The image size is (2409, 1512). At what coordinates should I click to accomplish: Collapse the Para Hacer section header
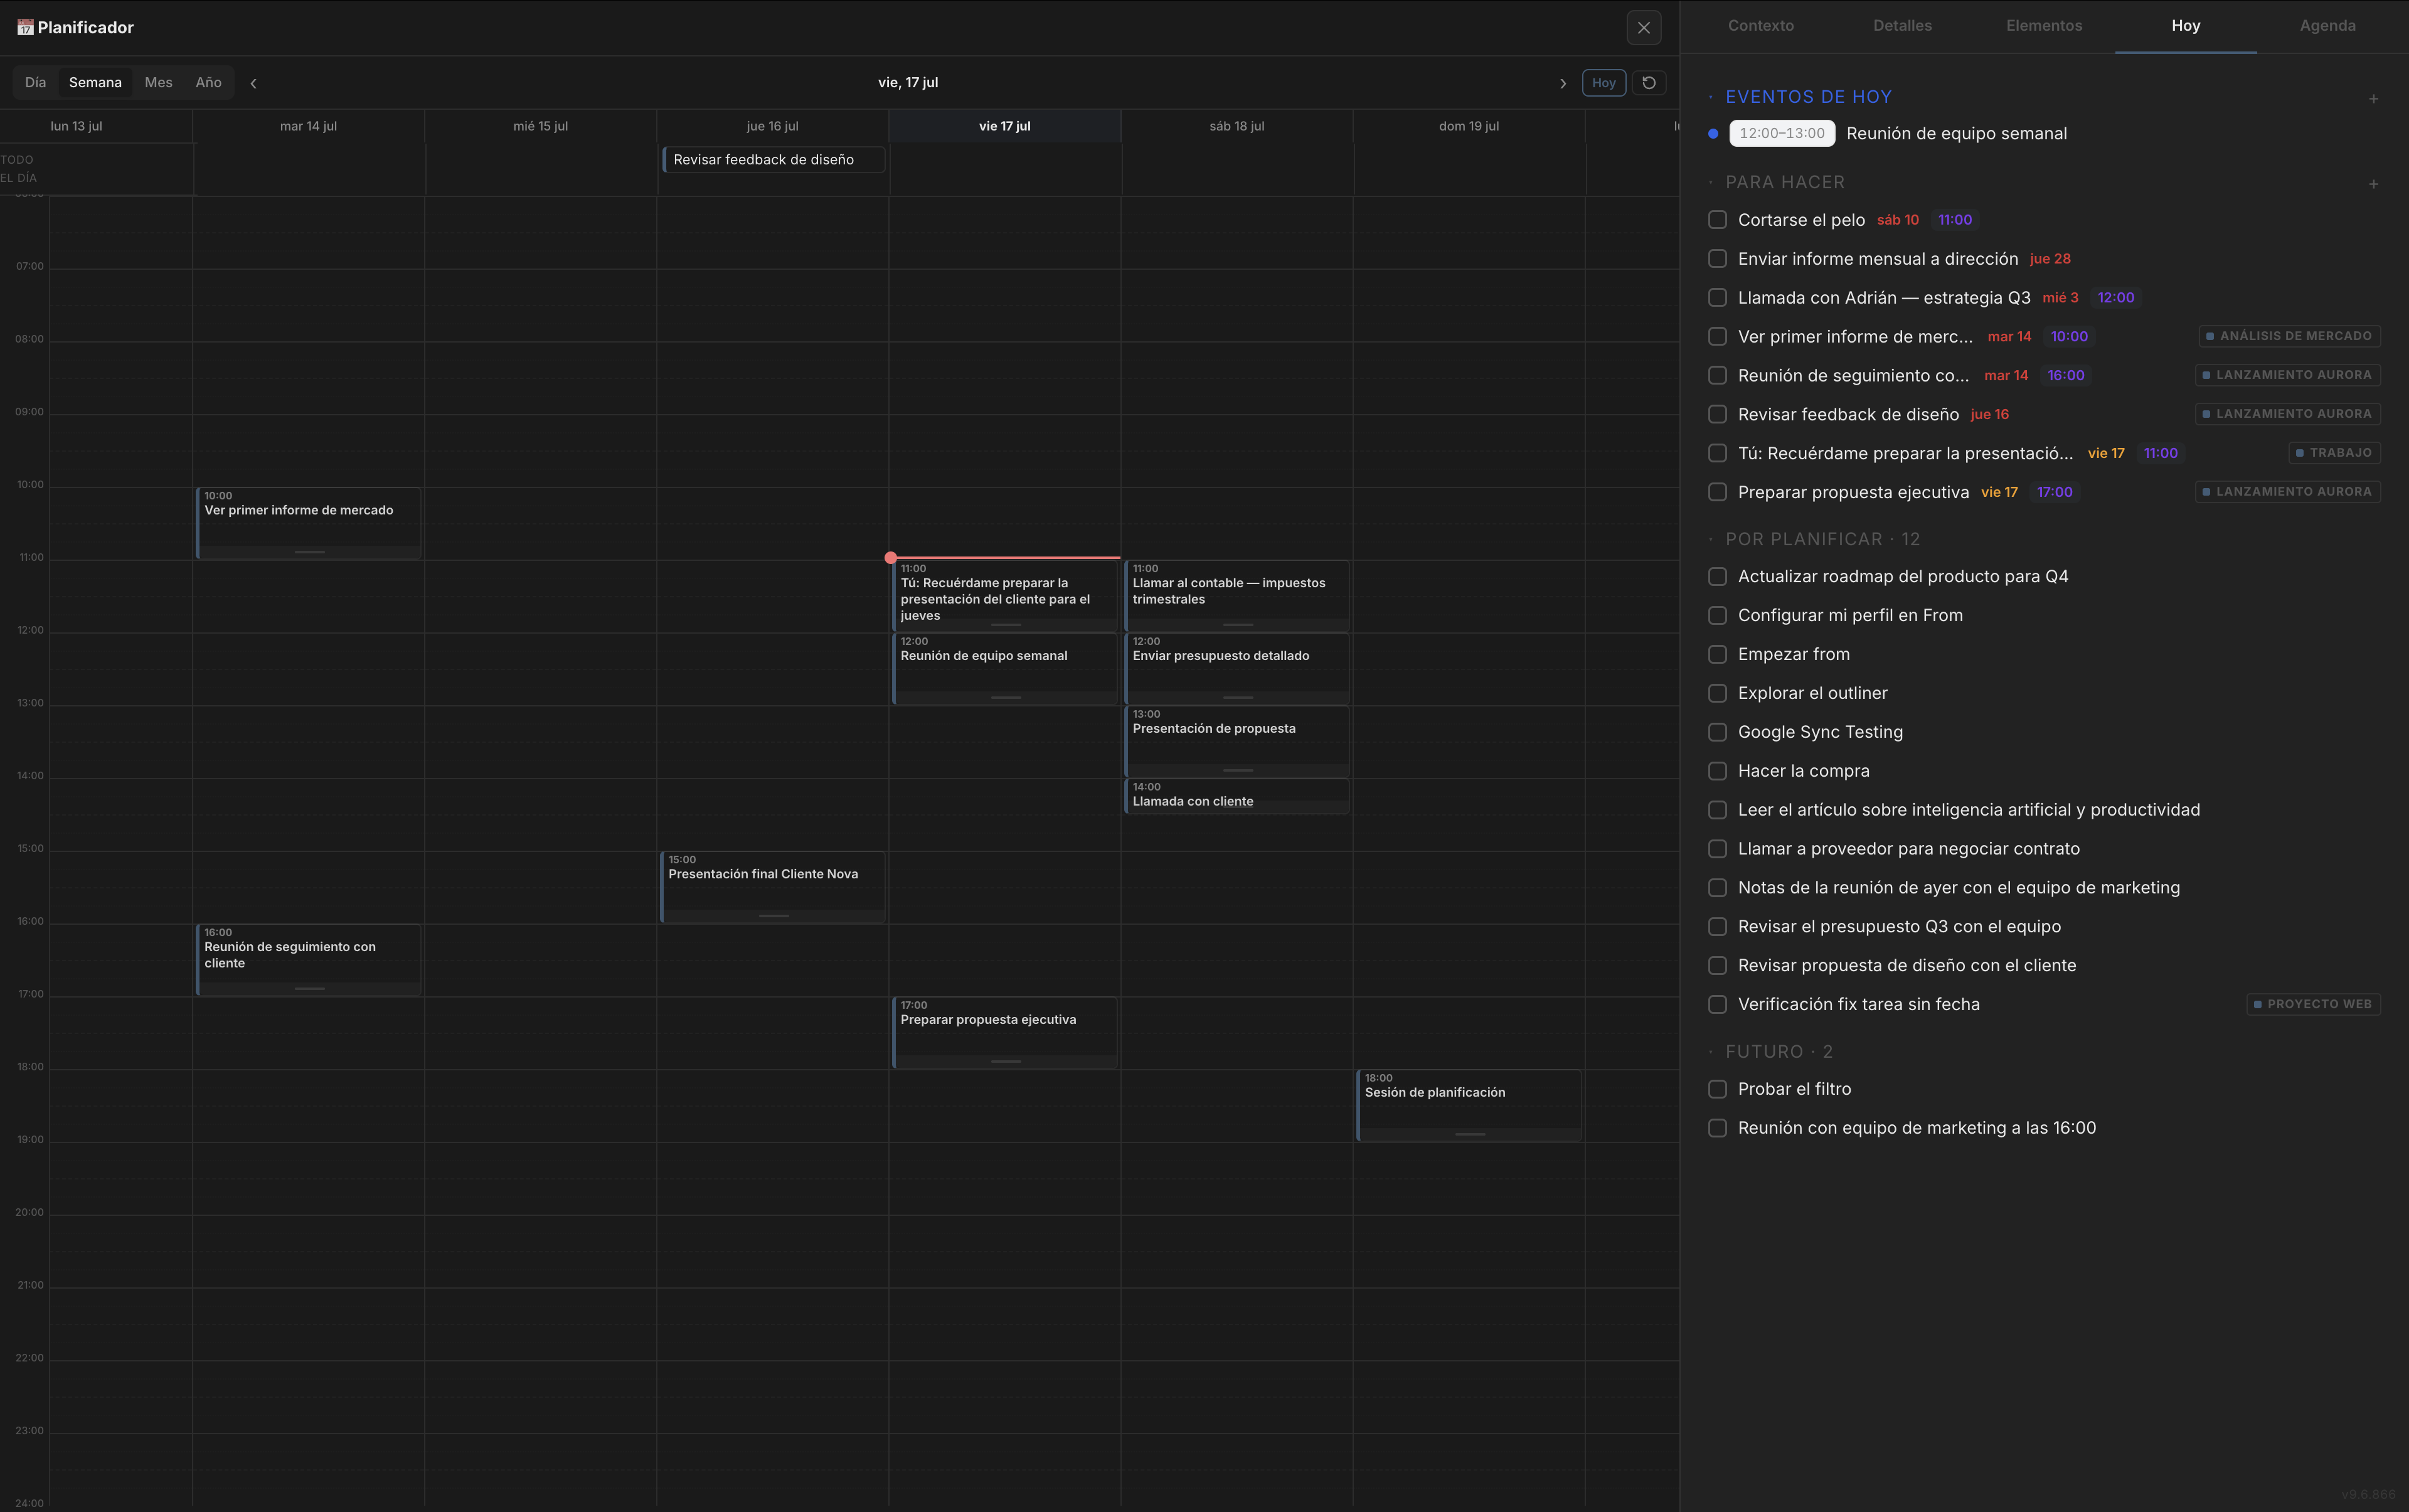pos(1784,182)
